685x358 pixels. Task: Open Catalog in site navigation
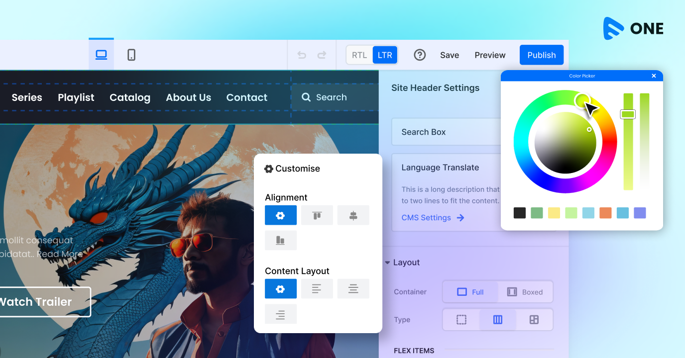click(130, 97)
